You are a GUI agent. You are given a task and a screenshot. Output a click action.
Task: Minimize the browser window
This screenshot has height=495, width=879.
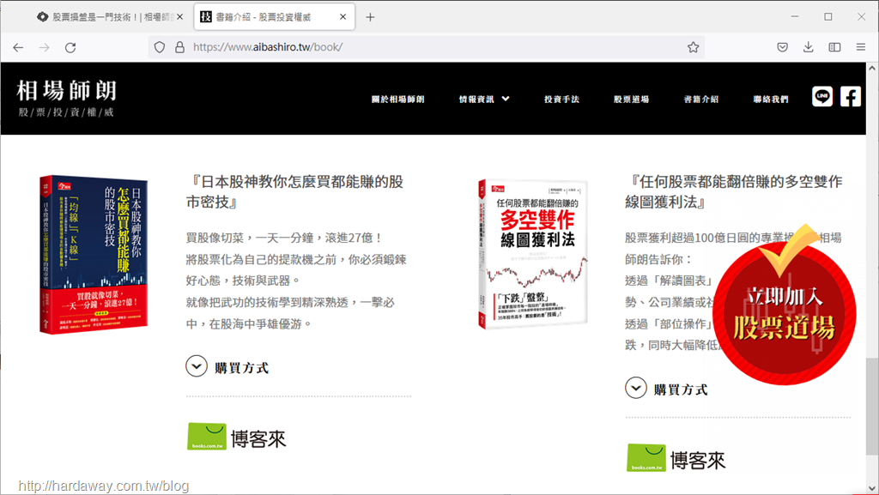[x=794, y=17]
